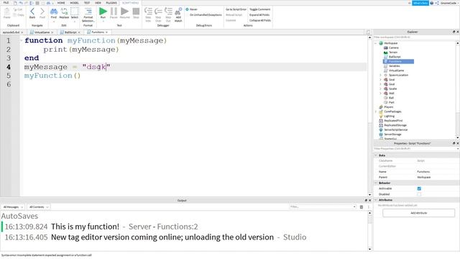Select Functions script in Explorer

click(398, 61)
